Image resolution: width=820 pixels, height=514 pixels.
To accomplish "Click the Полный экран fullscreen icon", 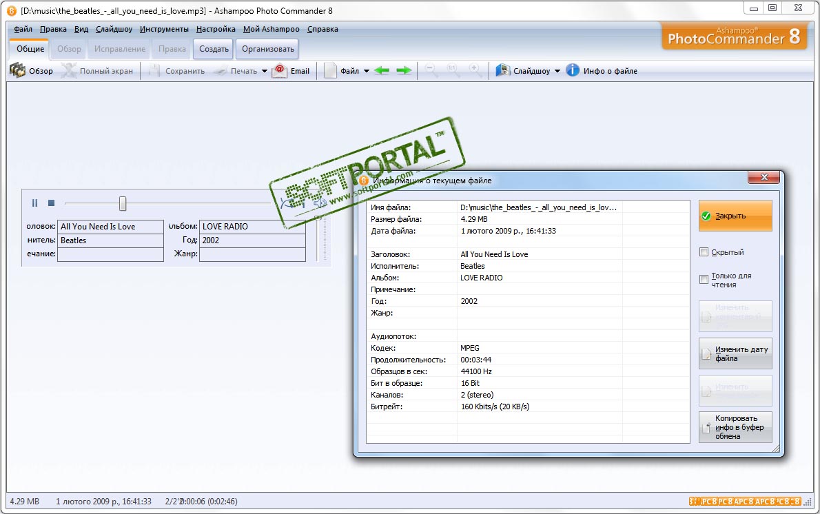I will [x=68, y=70].
